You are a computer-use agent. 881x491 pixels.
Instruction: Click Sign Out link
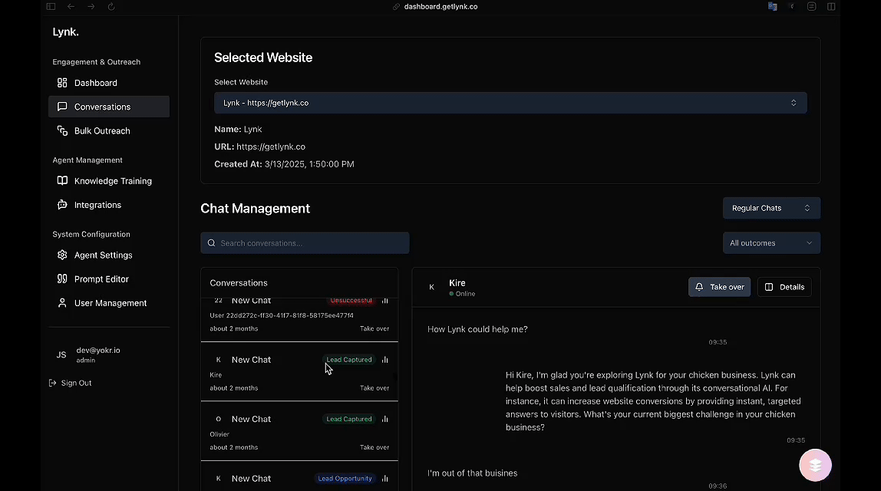(x=75, y=383)
